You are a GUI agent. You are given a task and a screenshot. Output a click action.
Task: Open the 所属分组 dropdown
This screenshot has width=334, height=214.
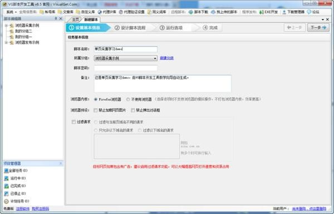126,58
